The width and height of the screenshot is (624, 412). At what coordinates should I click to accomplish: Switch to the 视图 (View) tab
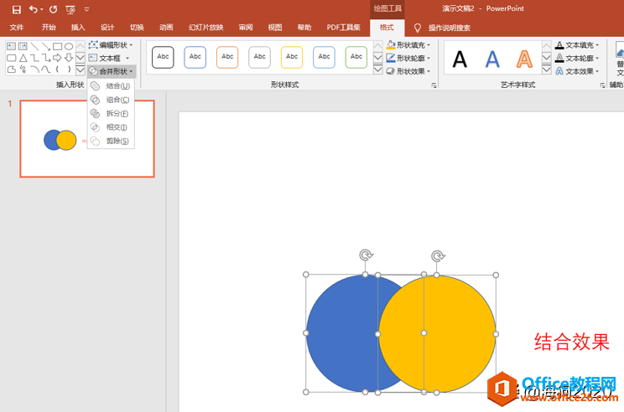pos(275,28)
